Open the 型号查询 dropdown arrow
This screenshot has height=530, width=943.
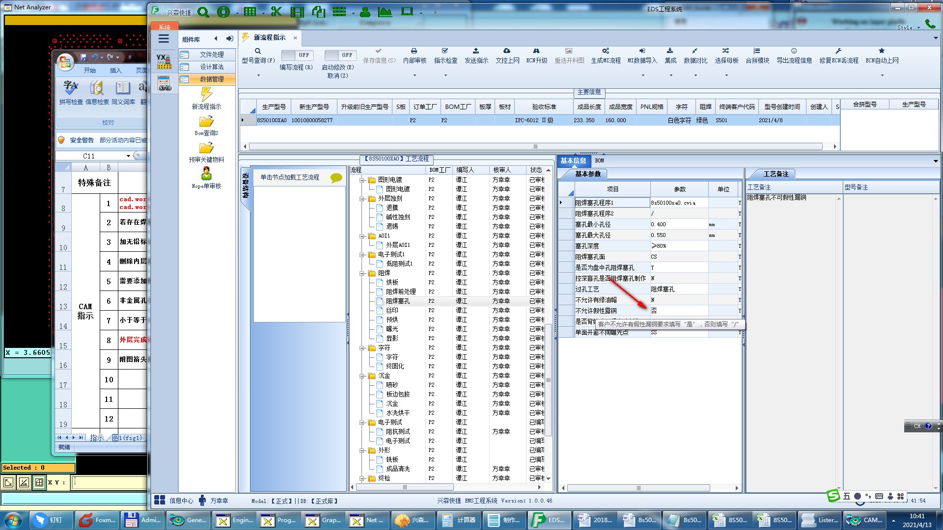(258, 76)
